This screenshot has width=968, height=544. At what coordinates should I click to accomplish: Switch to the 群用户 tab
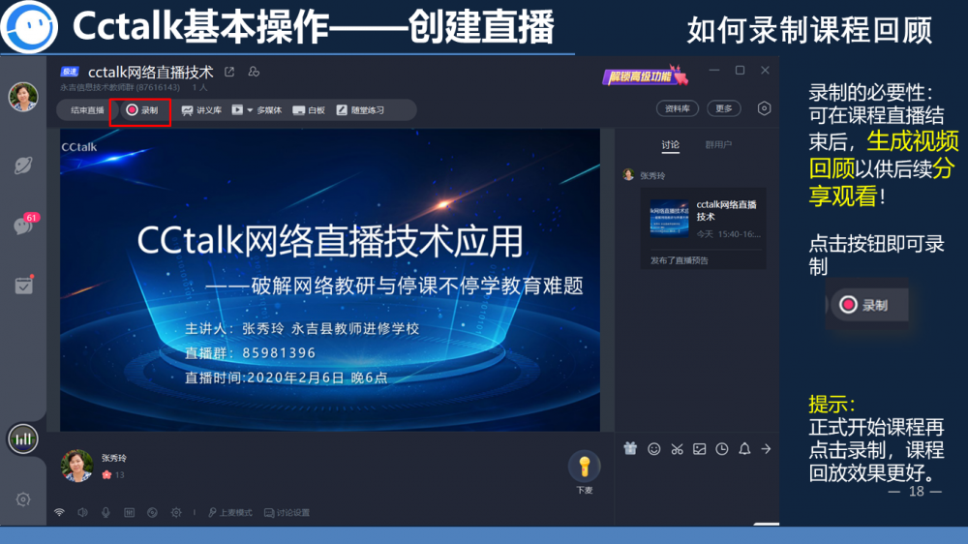[718, 144]
